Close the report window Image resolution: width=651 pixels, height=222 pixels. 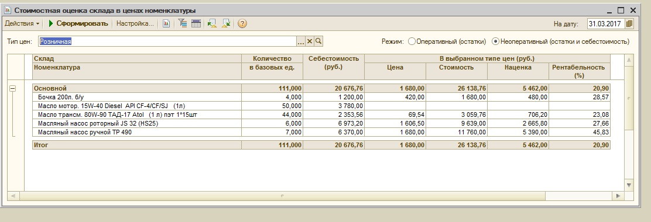click(x=633, y=11)
